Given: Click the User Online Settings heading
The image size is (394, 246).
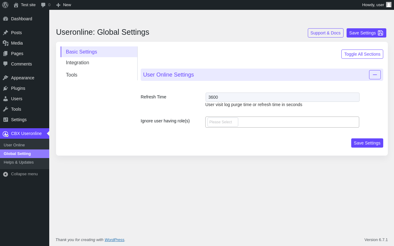Looking at the screenshot, I should (x=168, y=75).
